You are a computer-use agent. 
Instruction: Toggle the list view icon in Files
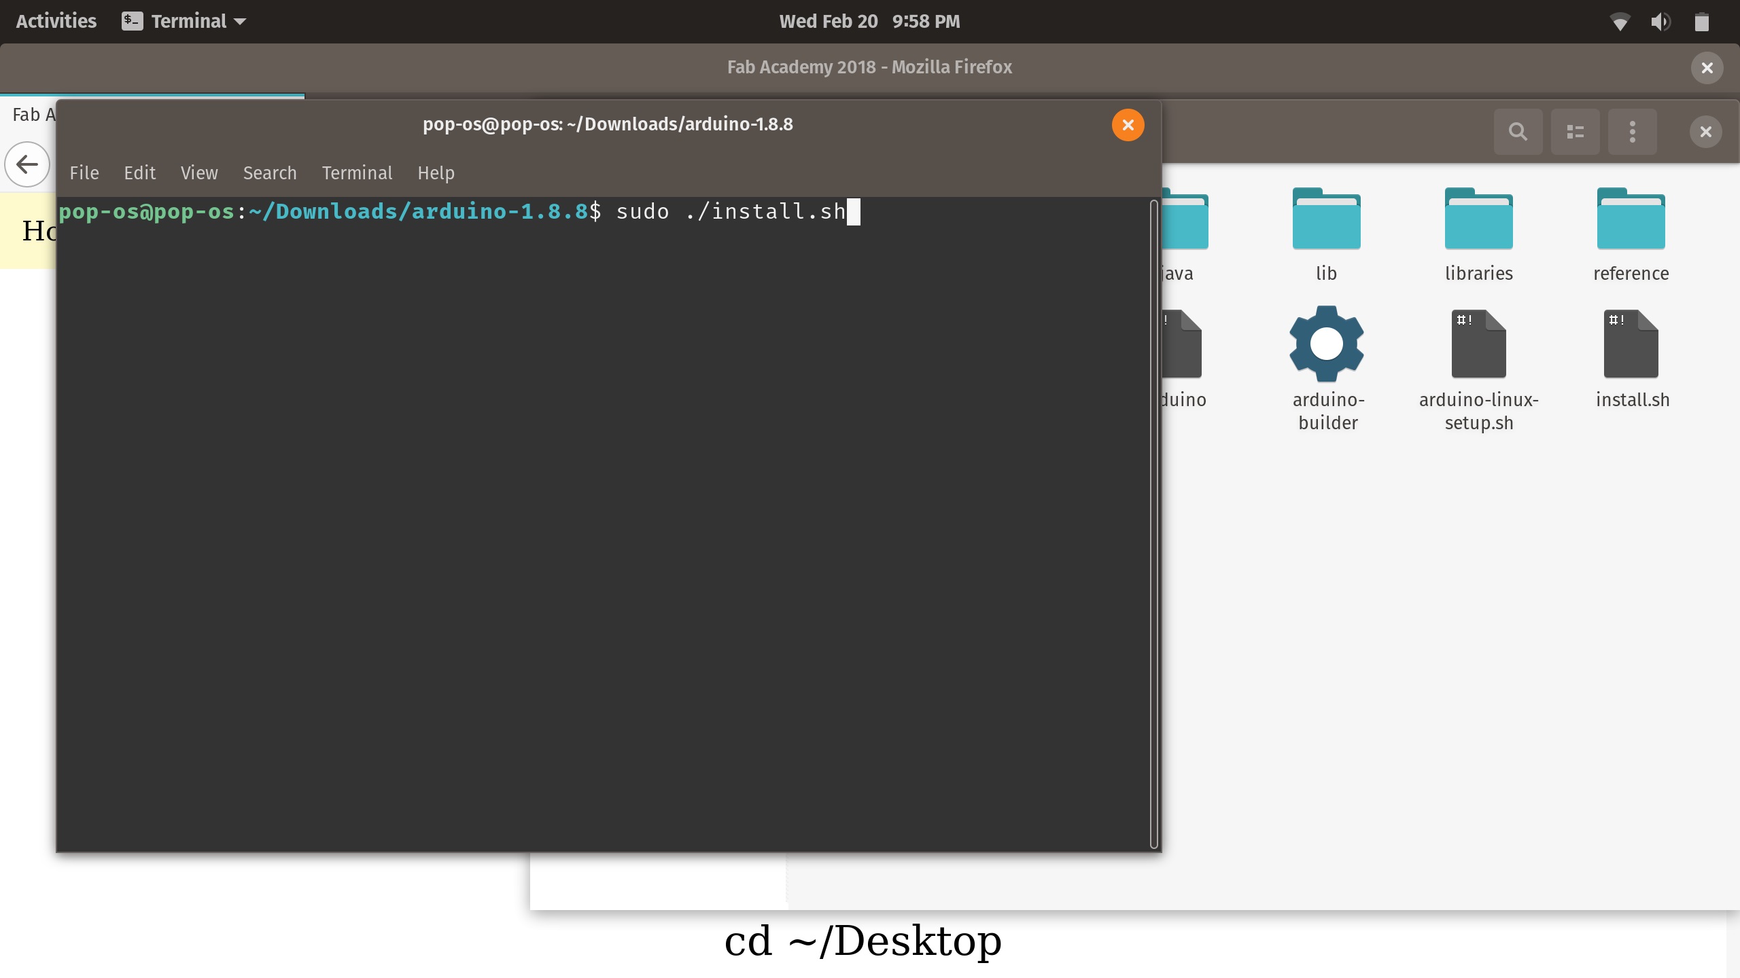[x=1575, y=131]
